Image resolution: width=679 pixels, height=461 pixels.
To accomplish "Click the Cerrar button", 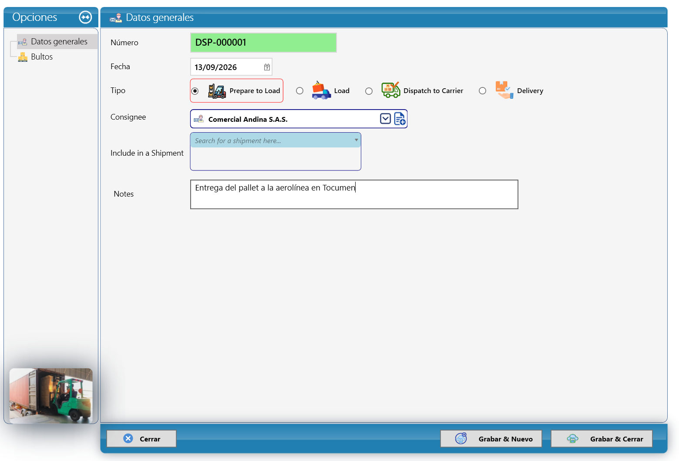I will point(141,438).
